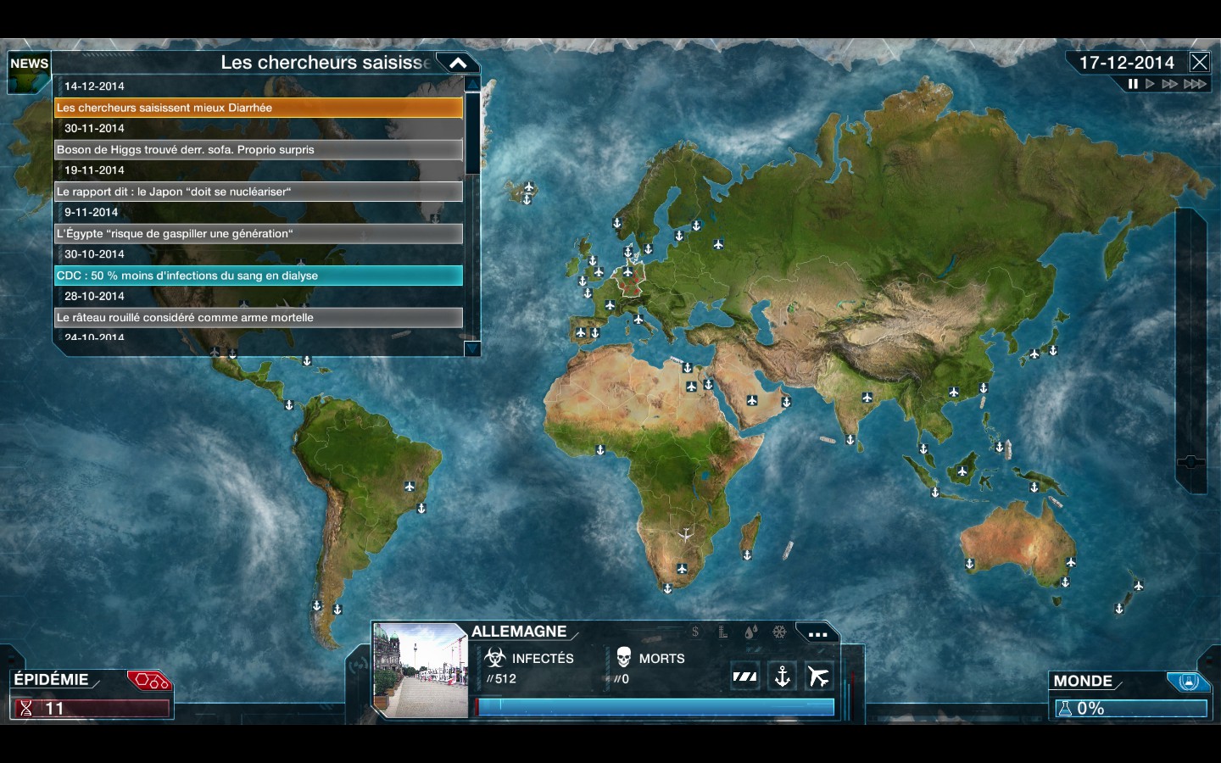Close the game with the X button
The height and width of the screenshot is (763, 1221).
coord(1199,62)
